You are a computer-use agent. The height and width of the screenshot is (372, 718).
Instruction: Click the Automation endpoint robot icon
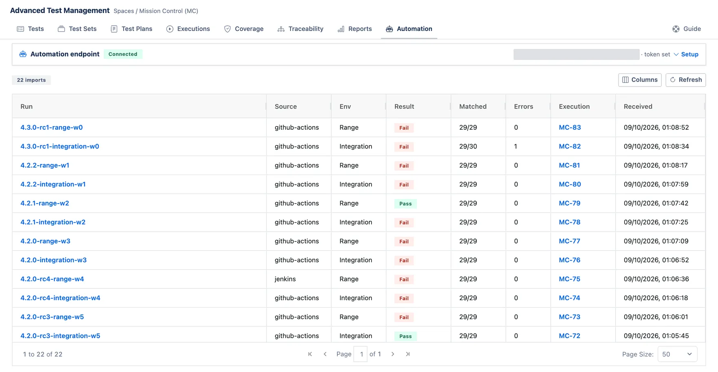coord(23,54)
